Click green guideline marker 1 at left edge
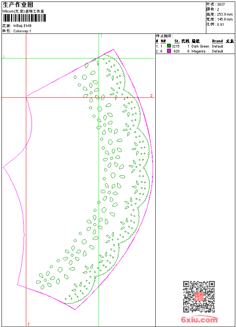The height and width of the screenshot is (327, 236). pyautogui.click(x=4, y=57)
